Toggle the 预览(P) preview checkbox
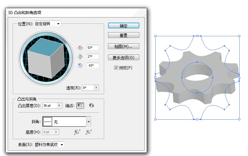Screen dimensions: 248x156 (x=116, y=68)
